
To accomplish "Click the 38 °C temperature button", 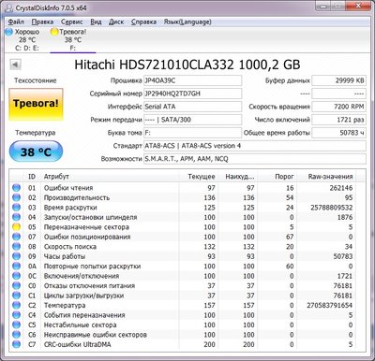I will click(36, 152).
